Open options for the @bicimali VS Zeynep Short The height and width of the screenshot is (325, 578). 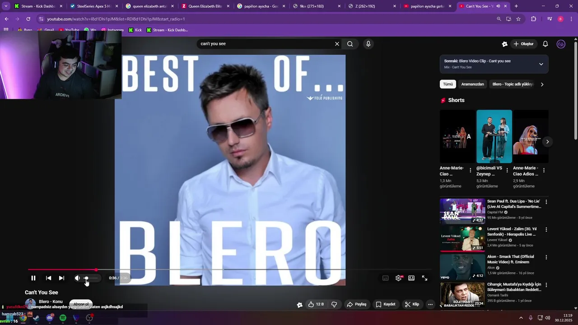point(507,170)
